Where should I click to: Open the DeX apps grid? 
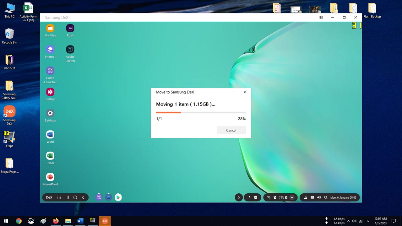click(59, 197)
